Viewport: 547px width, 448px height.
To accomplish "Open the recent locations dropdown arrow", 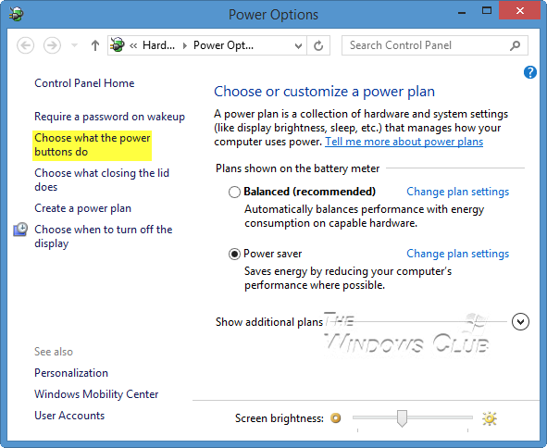I will [x=74, y=45].
